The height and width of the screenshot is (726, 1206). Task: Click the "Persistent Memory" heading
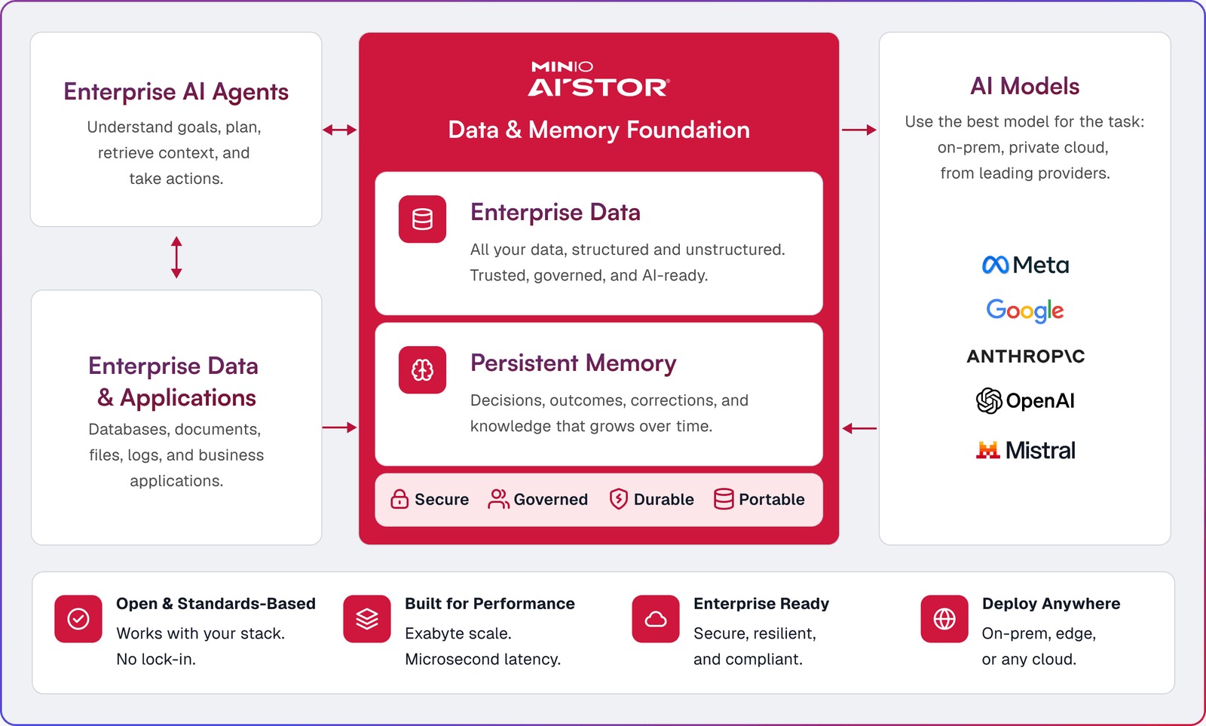[574, 363]
